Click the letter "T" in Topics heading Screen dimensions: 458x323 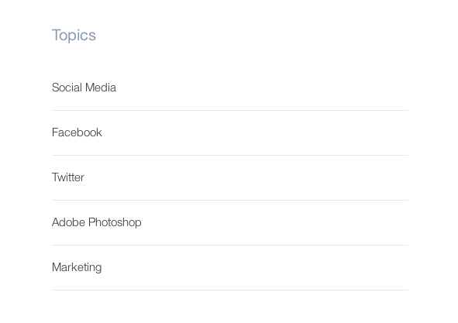[57, 35]
